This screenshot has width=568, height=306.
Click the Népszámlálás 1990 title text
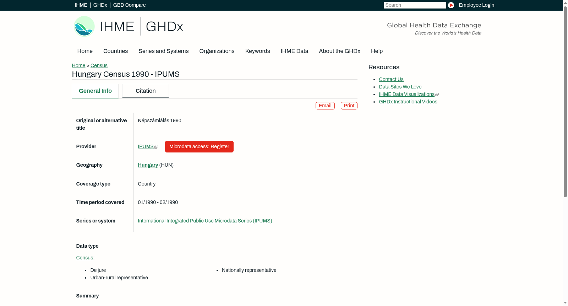click(x=159, y=120)
